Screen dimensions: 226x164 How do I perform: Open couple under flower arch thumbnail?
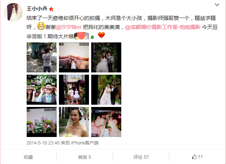tap(106, 57)
